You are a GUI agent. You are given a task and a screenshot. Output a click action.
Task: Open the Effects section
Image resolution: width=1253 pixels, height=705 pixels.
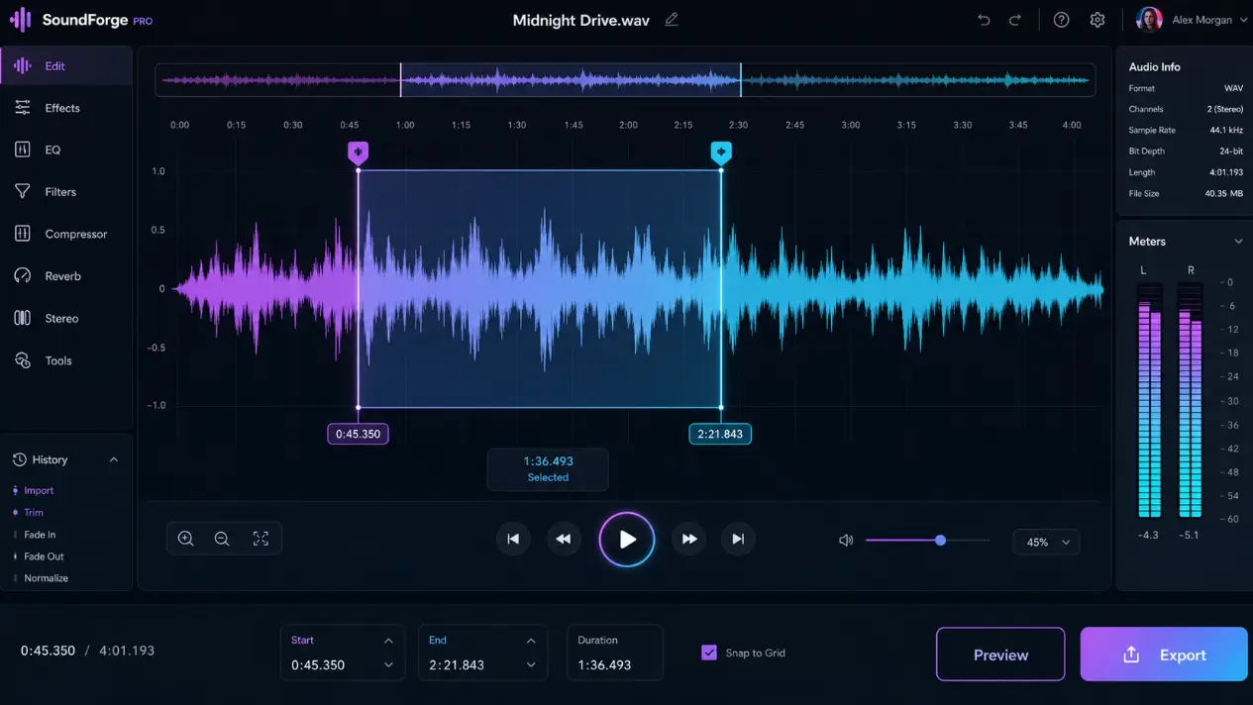point(65,108)
